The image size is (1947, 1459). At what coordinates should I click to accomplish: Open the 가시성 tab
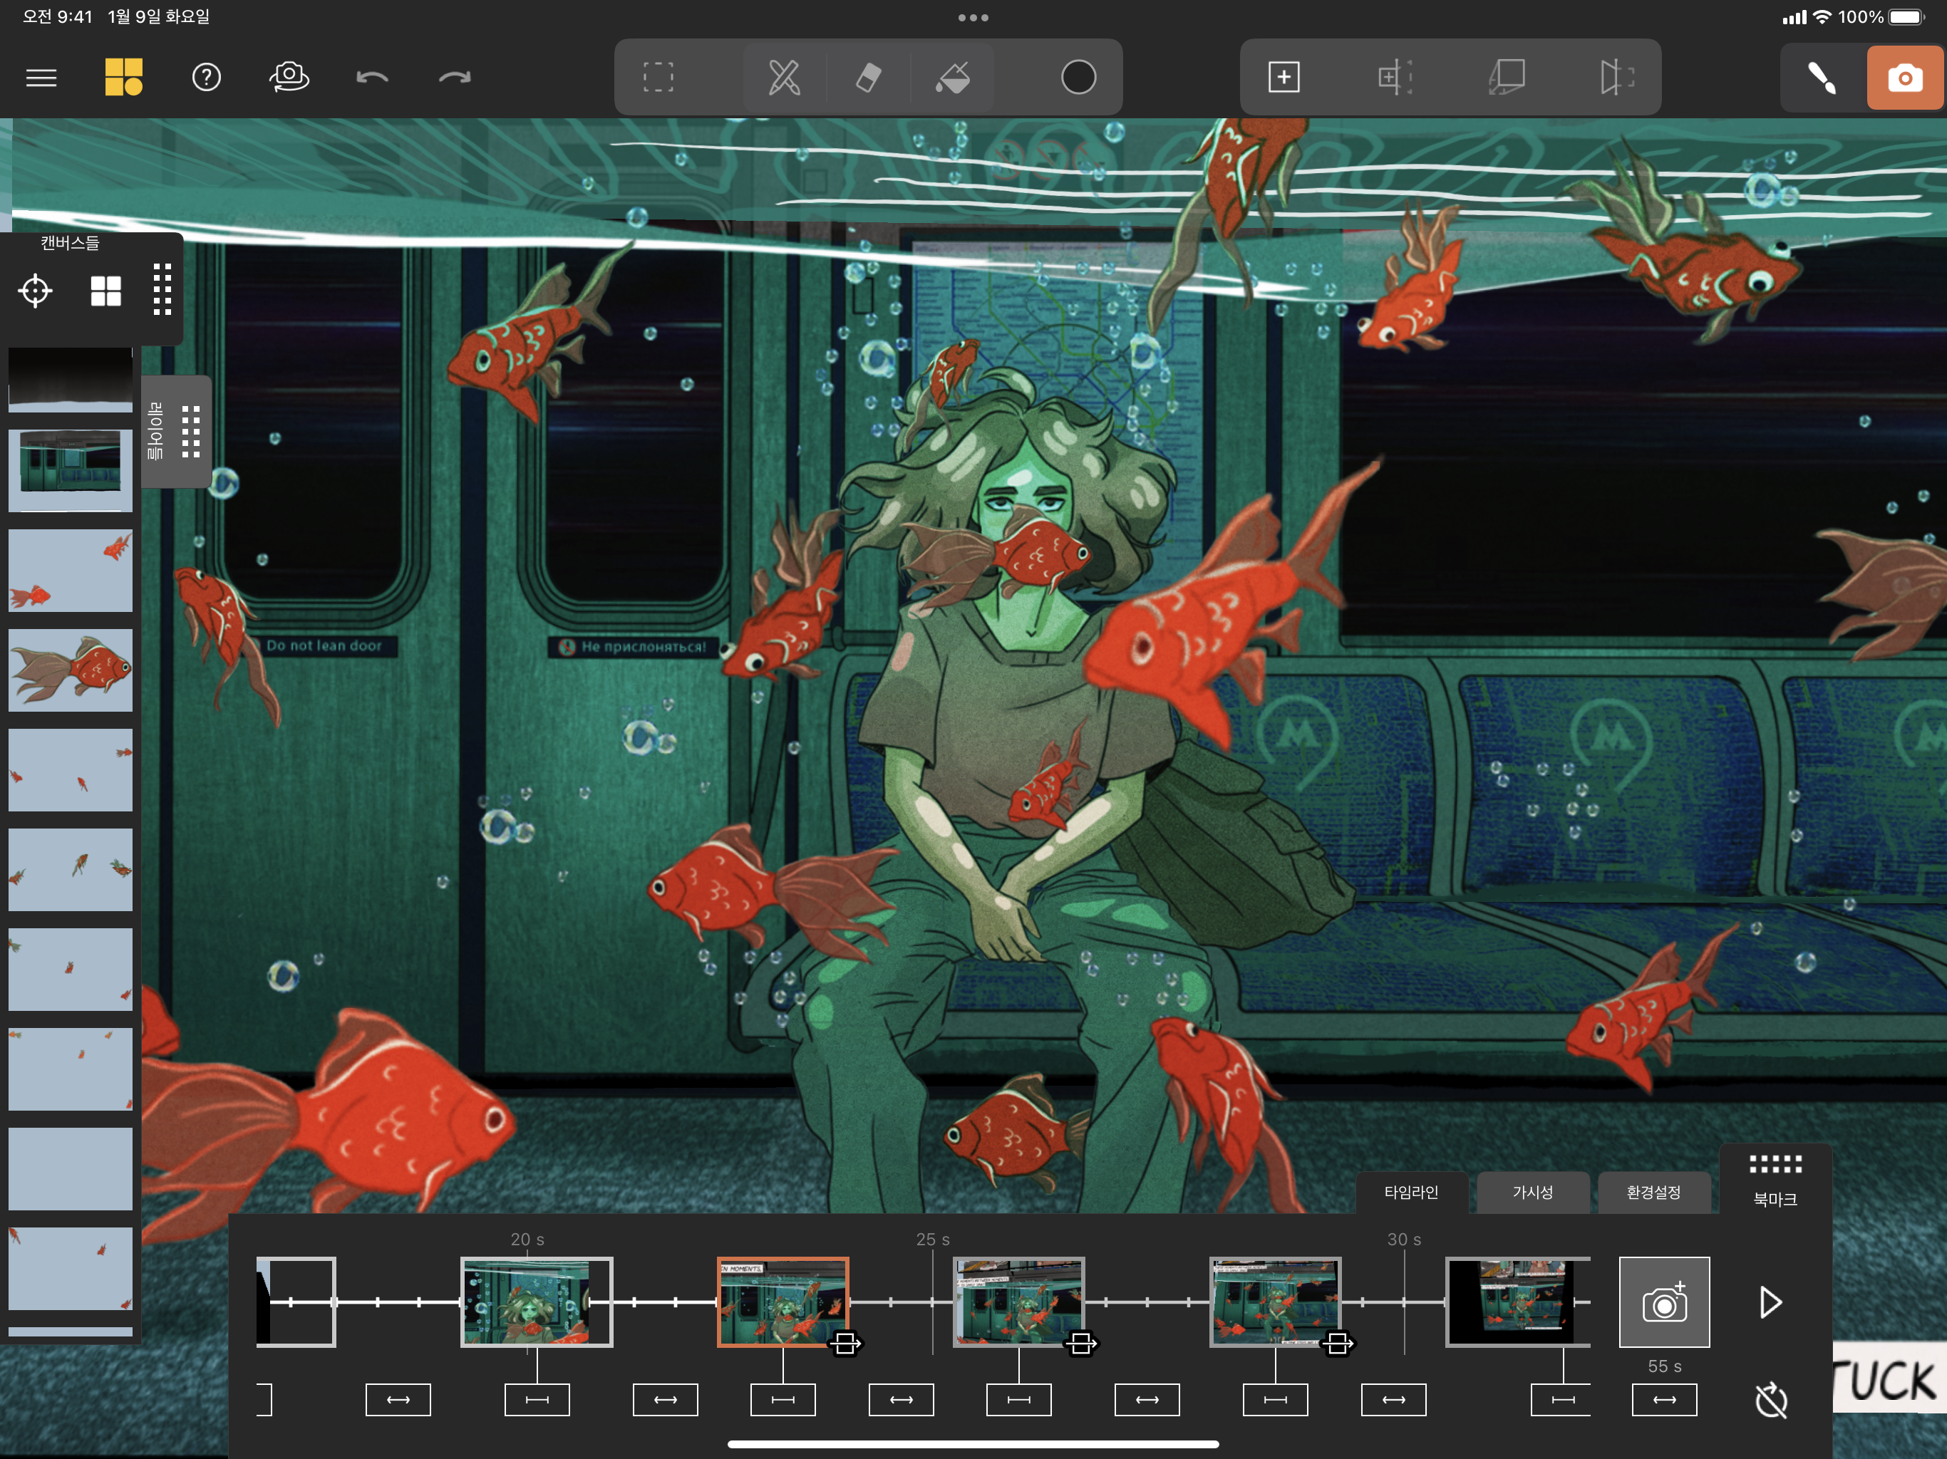click(1532, 1193)
